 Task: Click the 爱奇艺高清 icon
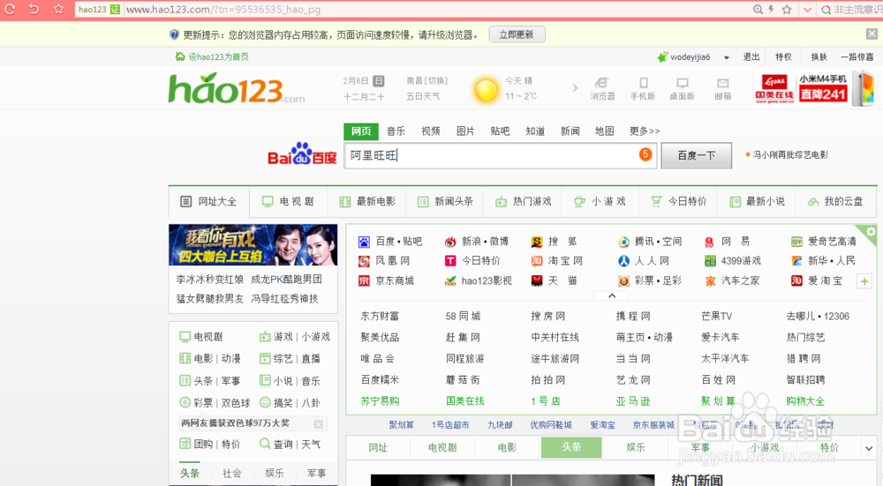point(796,242)
